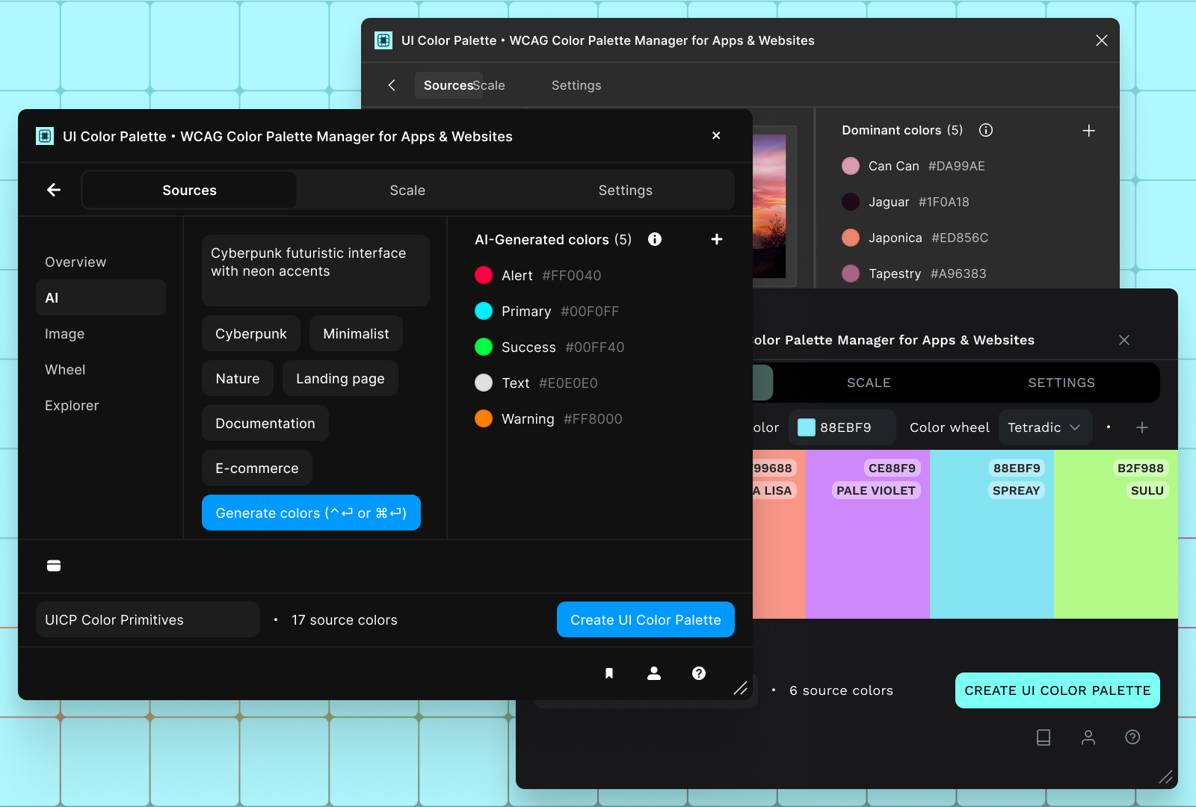This screenshot has width=1196, height=807.
Task: Click info icon beside Dominant colors
Action: pos(986,130)
